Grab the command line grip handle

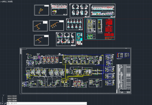click(1, 104)
